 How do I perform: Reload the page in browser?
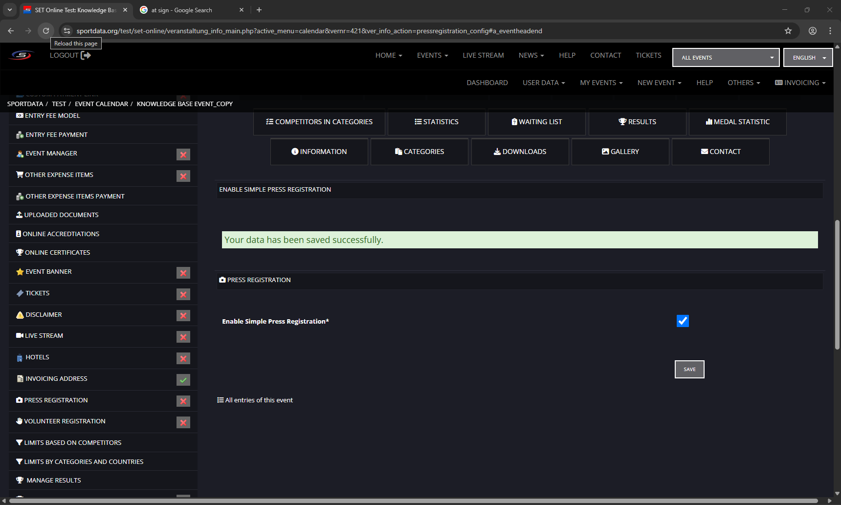coord(46,31)
